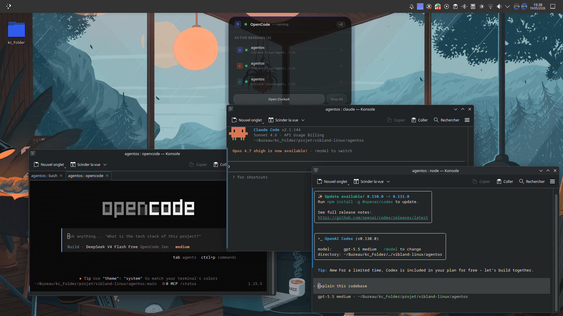
Task: Click the media player tray icon
Action: click(x=447, y=6)
